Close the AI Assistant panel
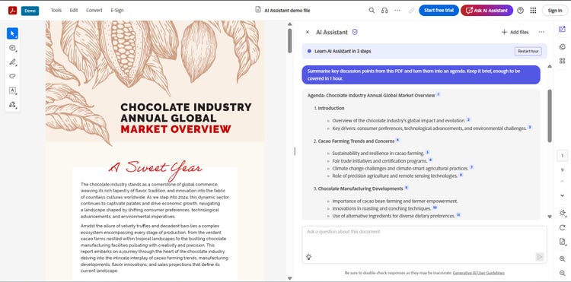The image size is (571, 282). click(308, 33)
